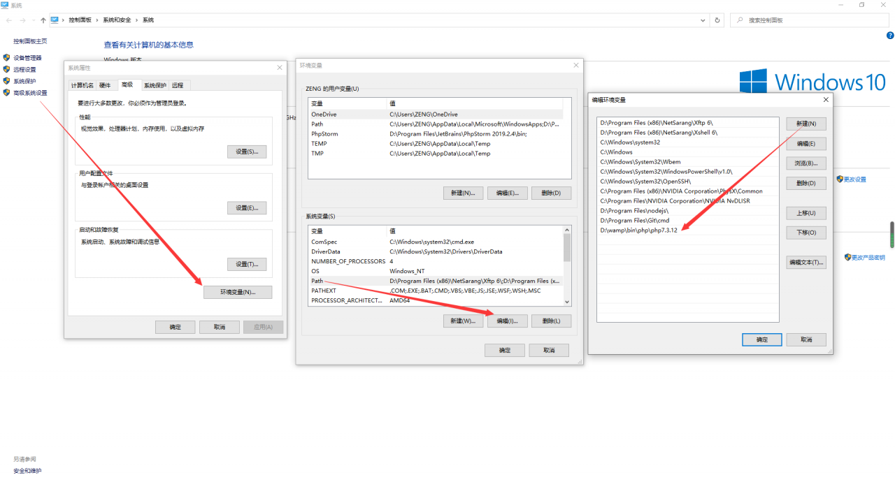
Task: Expand the breadcrumb arrow after 系统和安全
Action: (137, 20)
